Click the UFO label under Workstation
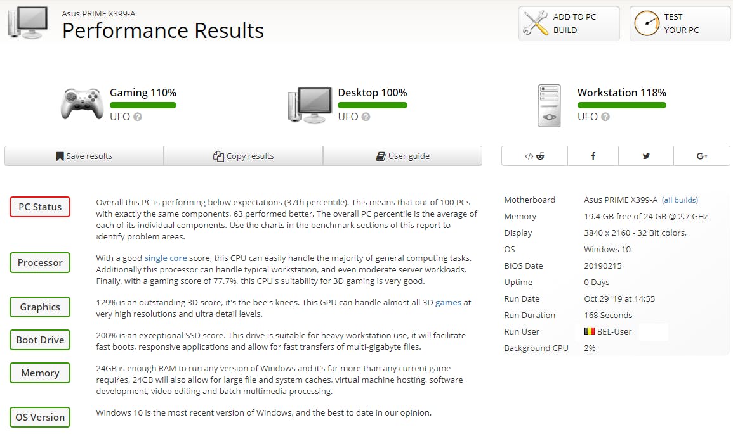 pyautogui.click(x=588, y=117)
